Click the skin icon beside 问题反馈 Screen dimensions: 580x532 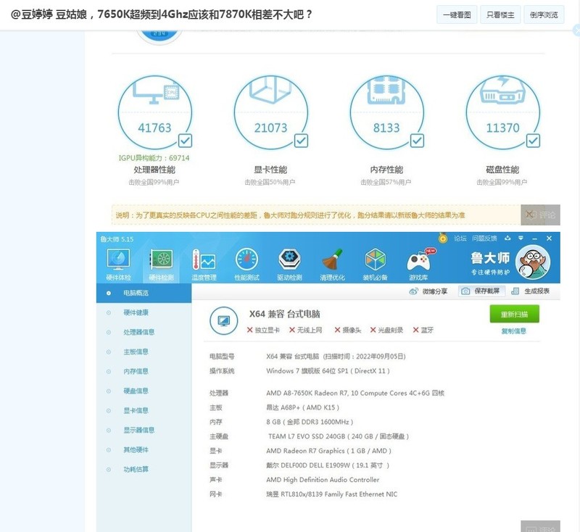point(507,238)
